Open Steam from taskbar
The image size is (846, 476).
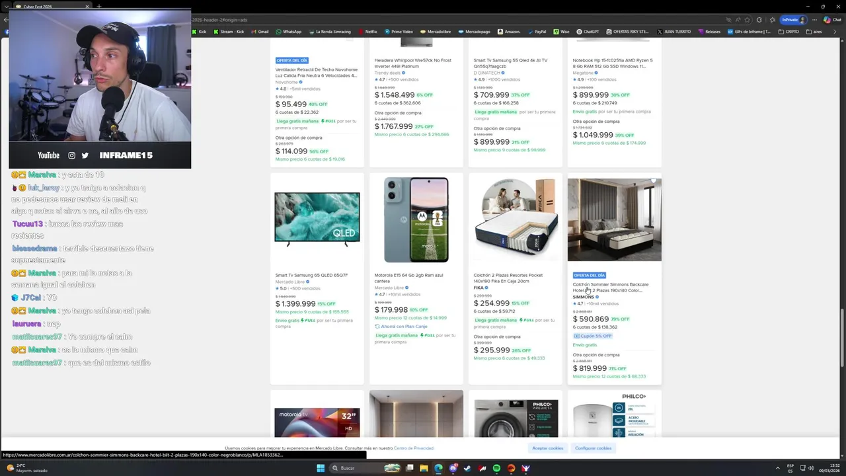coord(467,468)
